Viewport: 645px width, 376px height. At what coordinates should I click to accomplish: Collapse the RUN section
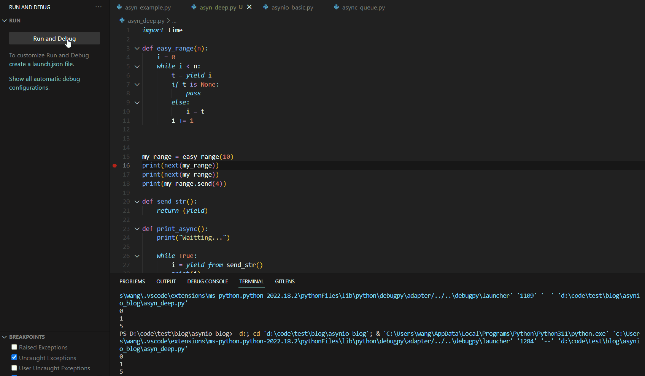(x=5, y=21)
